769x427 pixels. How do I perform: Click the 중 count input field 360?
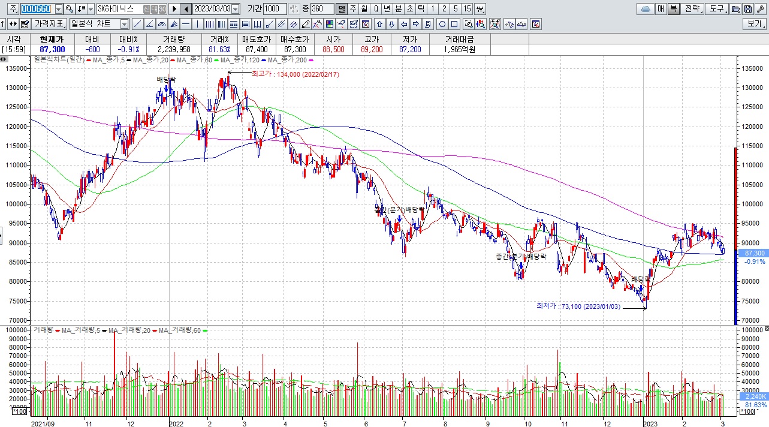(322, 9)
